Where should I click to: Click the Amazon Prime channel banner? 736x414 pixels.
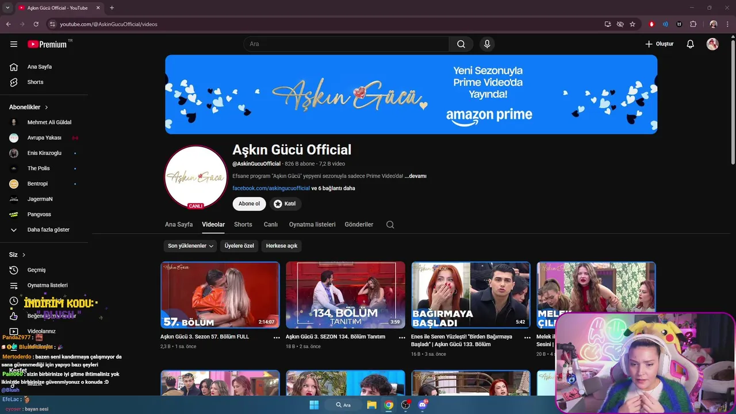coord(411,94)
